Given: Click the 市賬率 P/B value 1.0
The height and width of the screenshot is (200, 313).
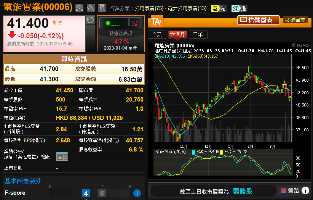Looking at the screenshot, I should click(x=139, y=109).
